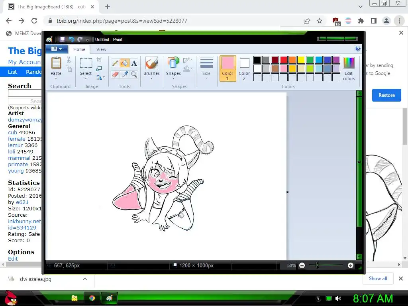Expand the Brushes dropdown arrow
This screenshot has height=306, width=408.
151,78
